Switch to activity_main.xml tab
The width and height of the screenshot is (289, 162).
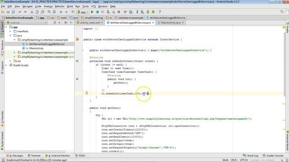[90, 22]
